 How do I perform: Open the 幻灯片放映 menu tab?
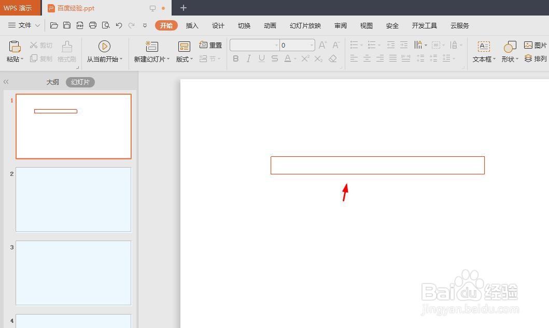click(304, 25)
